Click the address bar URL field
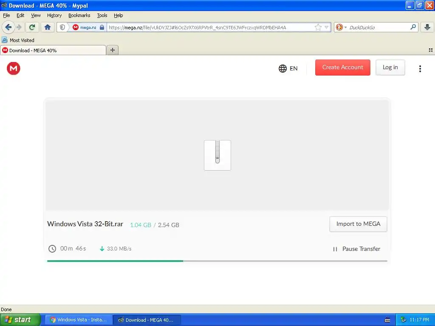This screenshot has width=435, height=326. (211, 27)
